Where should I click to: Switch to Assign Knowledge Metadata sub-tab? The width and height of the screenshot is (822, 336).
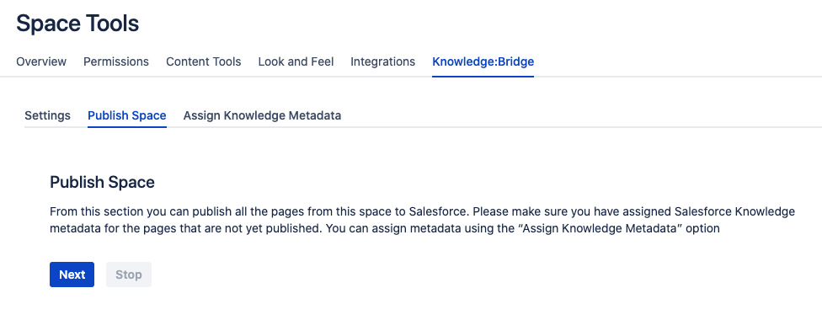(262, 115)
